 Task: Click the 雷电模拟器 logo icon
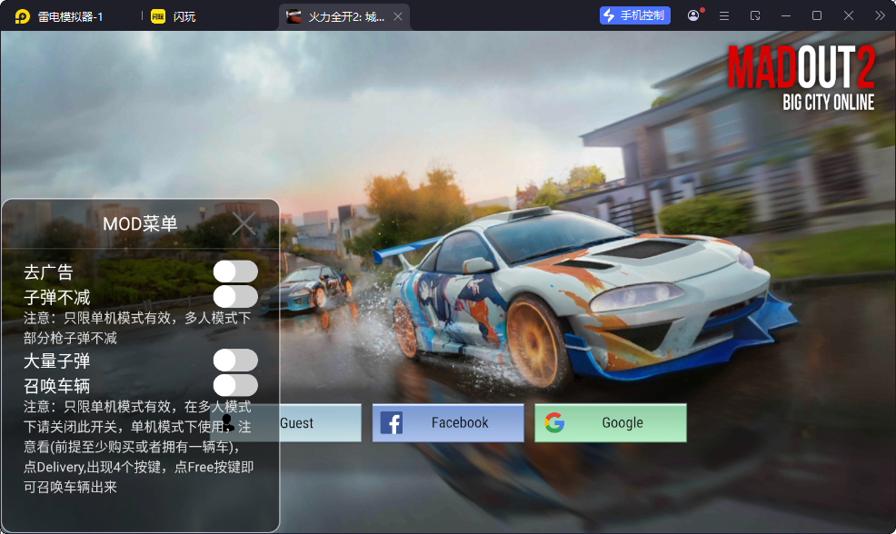[23, 16]
